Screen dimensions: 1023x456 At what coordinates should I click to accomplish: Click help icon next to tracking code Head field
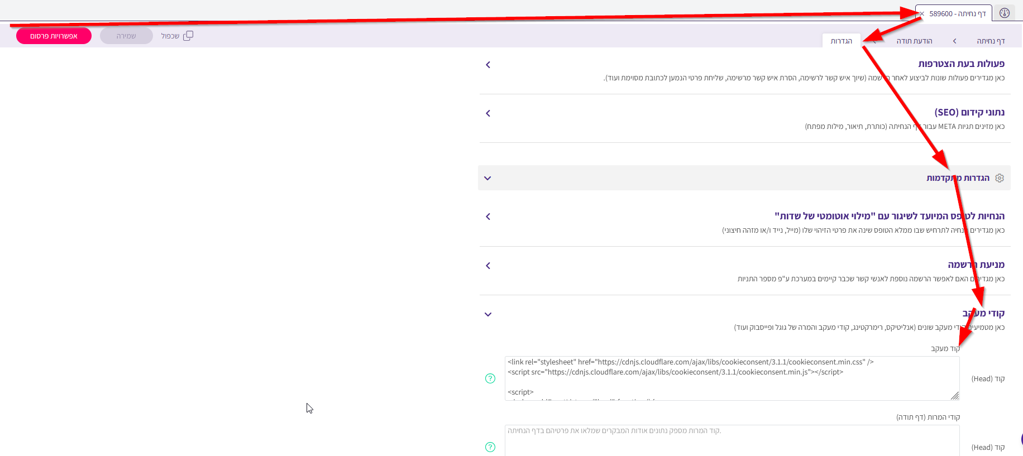[x=490, y=378]
